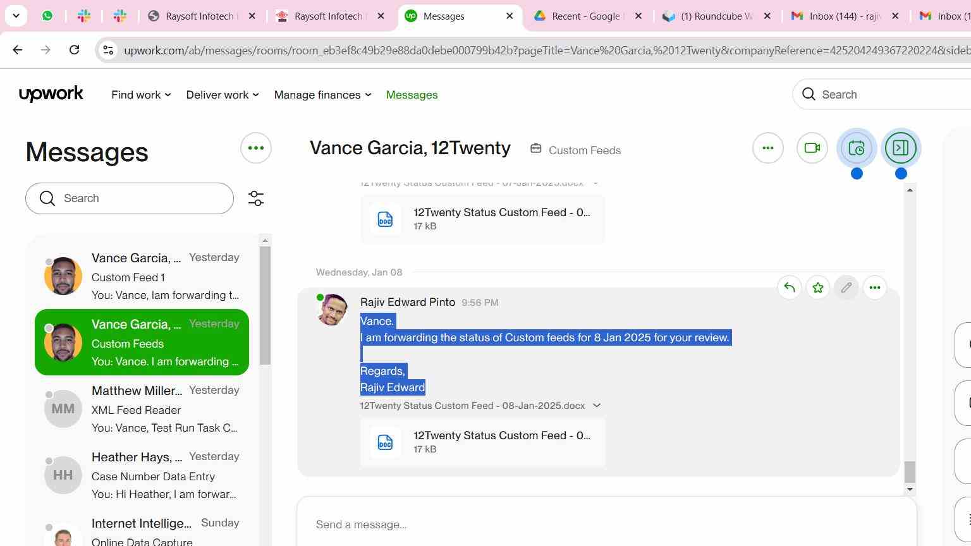Switch to second Slack tab
The height and width of the screenshot is (546, 971).
120,16
